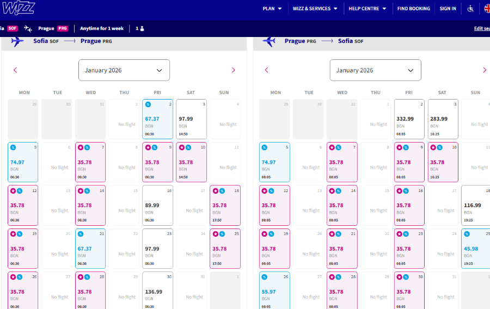Viewport: 490px width, 309px height.
Task: Select Prague–Sofia January 2 at 332.99 BGN
Action: pyautogui.click(x=409, y=119)
